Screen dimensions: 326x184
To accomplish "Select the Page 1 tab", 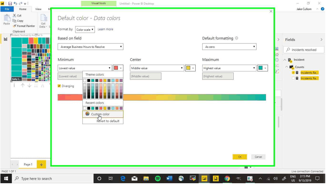I will [x=28, y=164].
